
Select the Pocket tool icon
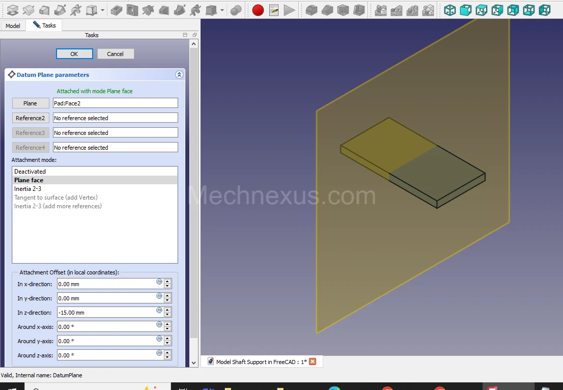coord(116,10)
